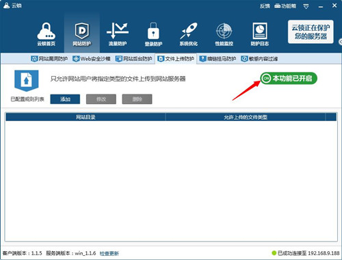Open the title bar dropdown menu arrow
The height and width of the screenshot is (260, 342).
(x=306, y=6)
